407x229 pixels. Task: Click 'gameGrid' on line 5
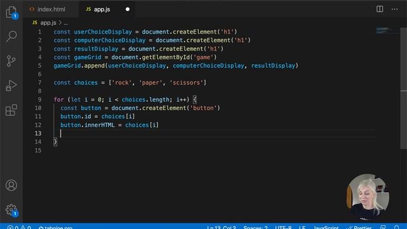pos(67,66)
